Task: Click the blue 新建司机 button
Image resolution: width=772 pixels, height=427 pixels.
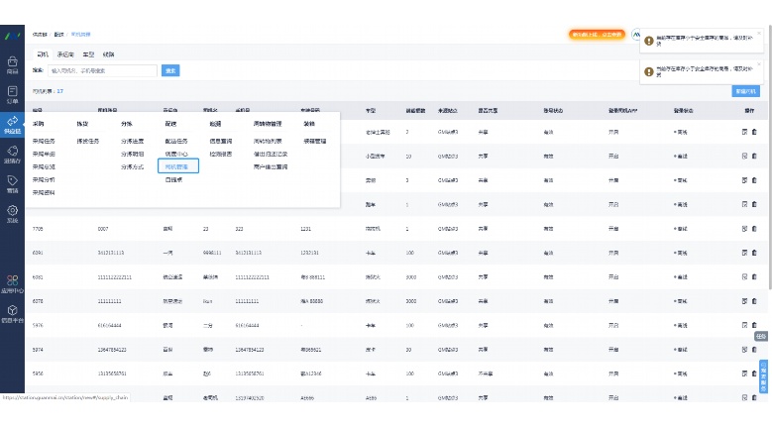Action: click(745, 91)
